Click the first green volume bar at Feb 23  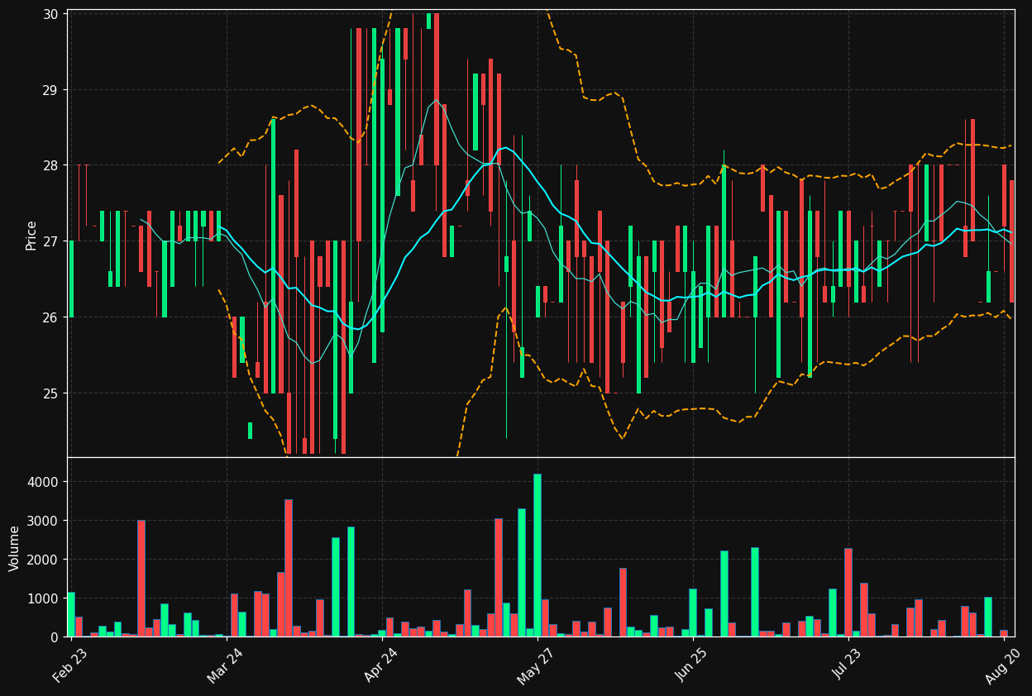[71, 614]
